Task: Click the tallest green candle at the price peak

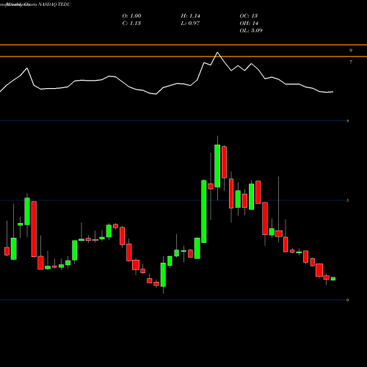Action: tap(217, 166)
